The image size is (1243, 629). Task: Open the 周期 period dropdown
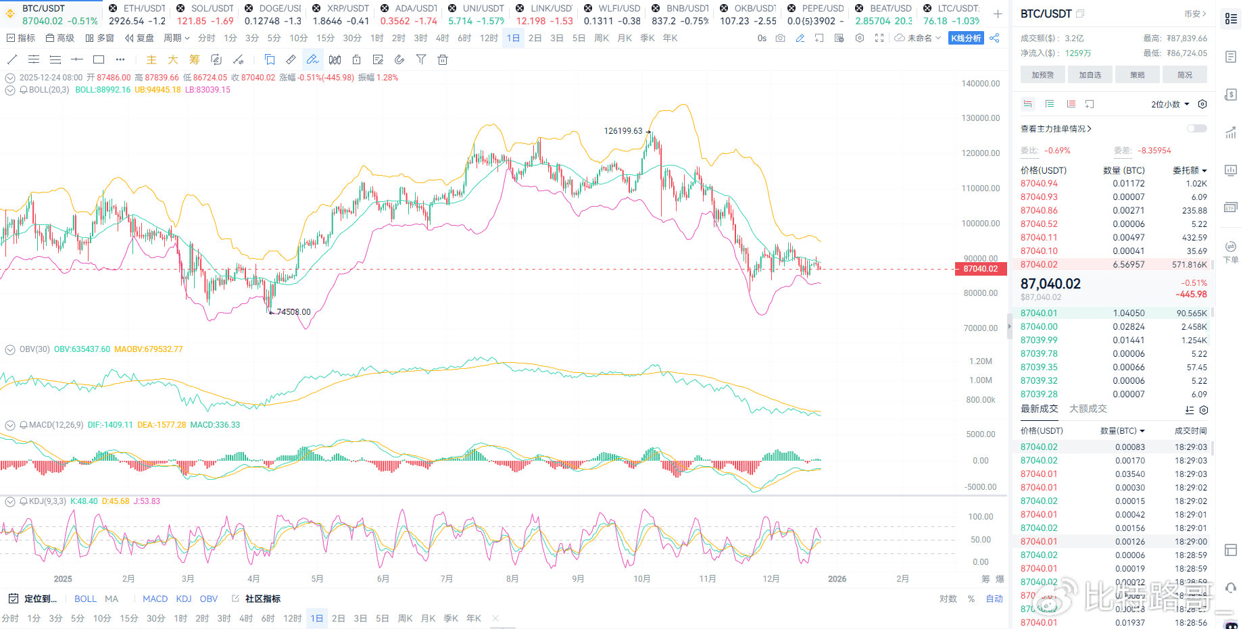[x=176, y=39]
